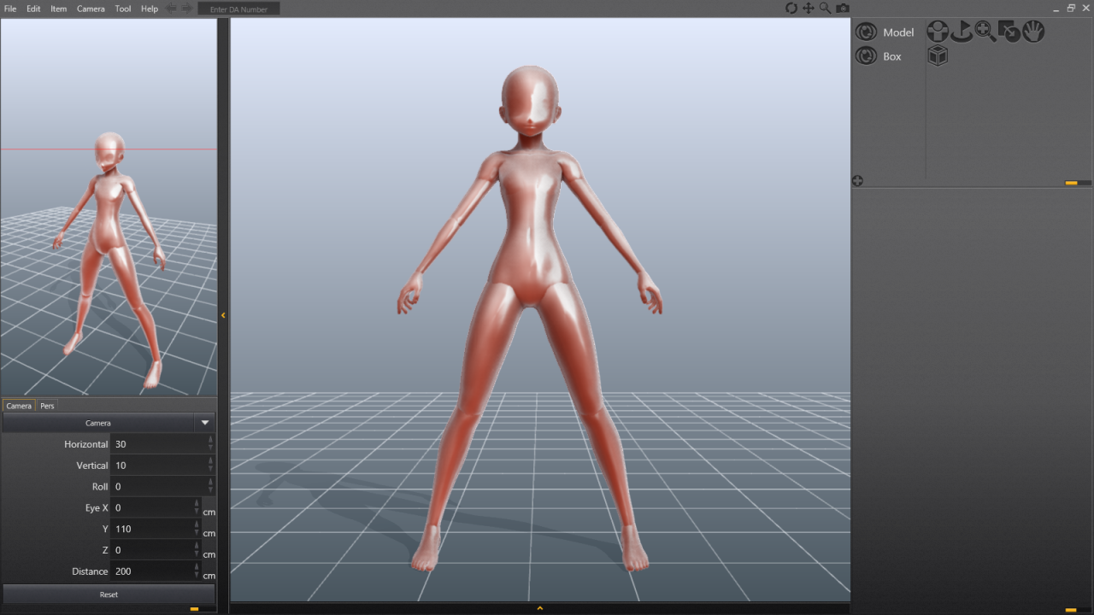Open the Item menu
The width and height of the screenshot is (1094, 615).
(x=58, y=9)
